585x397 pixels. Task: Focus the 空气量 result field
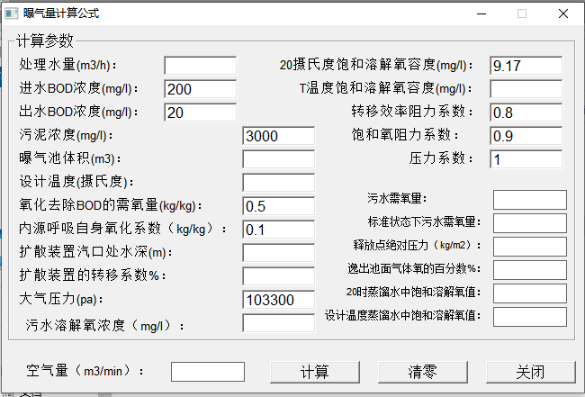(x=208, y=372)
